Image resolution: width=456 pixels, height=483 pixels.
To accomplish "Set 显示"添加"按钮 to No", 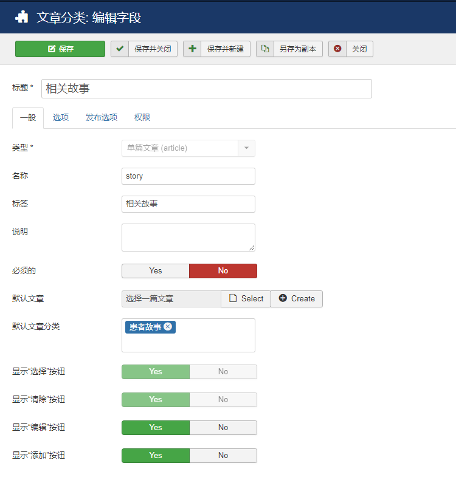I will pyautogui.click(x=223, y=456).
